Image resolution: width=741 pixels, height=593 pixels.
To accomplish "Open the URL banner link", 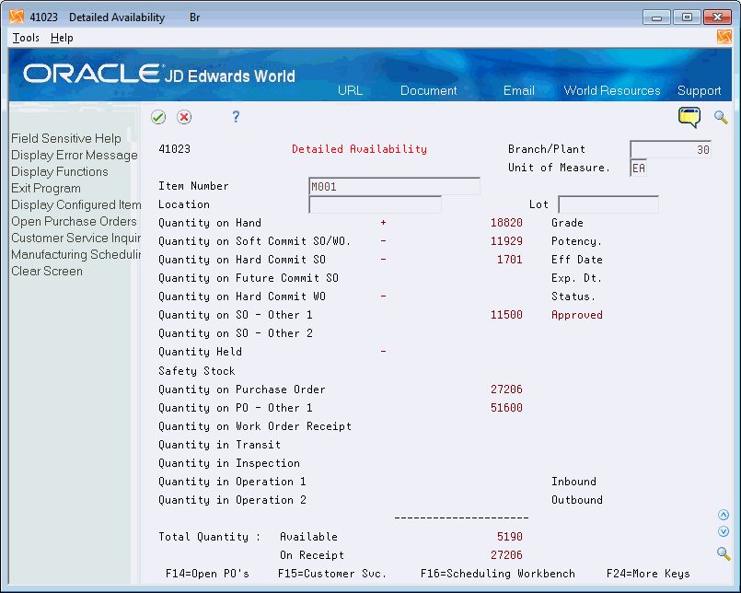I will click(x=350, y=90).
